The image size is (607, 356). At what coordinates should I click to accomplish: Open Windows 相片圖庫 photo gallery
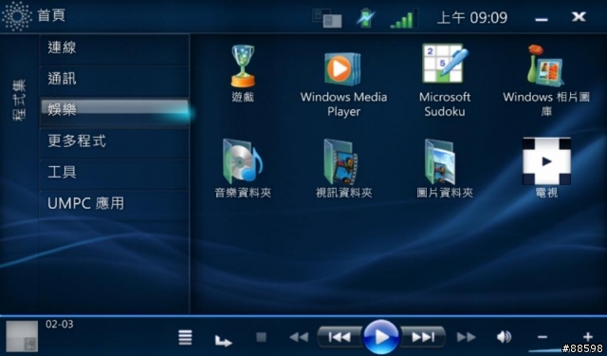pos(545,66)
